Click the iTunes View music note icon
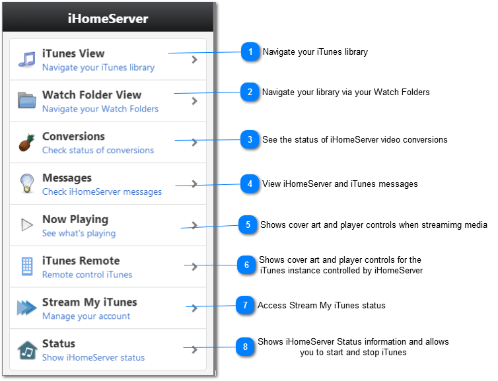 [27, 59]
